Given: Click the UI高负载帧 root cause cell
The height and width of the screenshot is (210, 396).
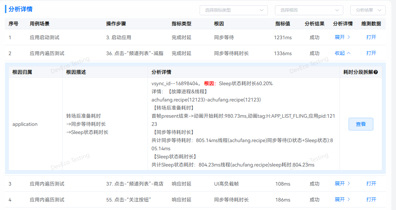Looking at the screenshot, I should coord(226,184).
